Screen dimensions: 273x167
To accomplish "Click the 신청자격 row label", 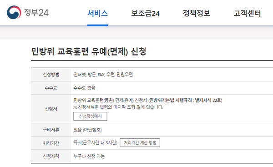I will click(51, 156).
